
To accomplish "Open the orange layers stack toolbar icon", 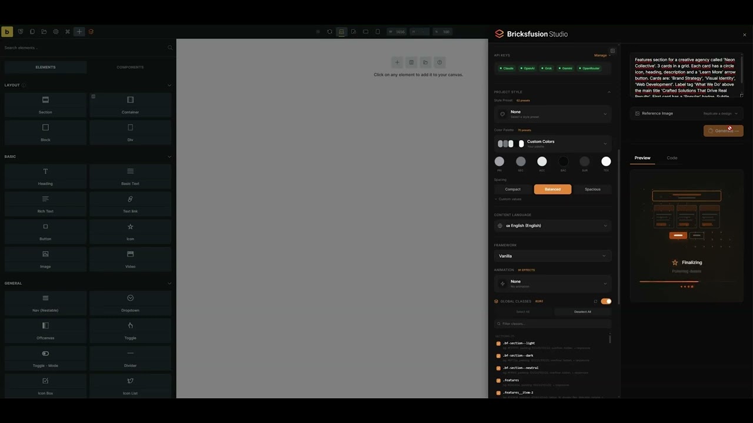I will (91, 32).
